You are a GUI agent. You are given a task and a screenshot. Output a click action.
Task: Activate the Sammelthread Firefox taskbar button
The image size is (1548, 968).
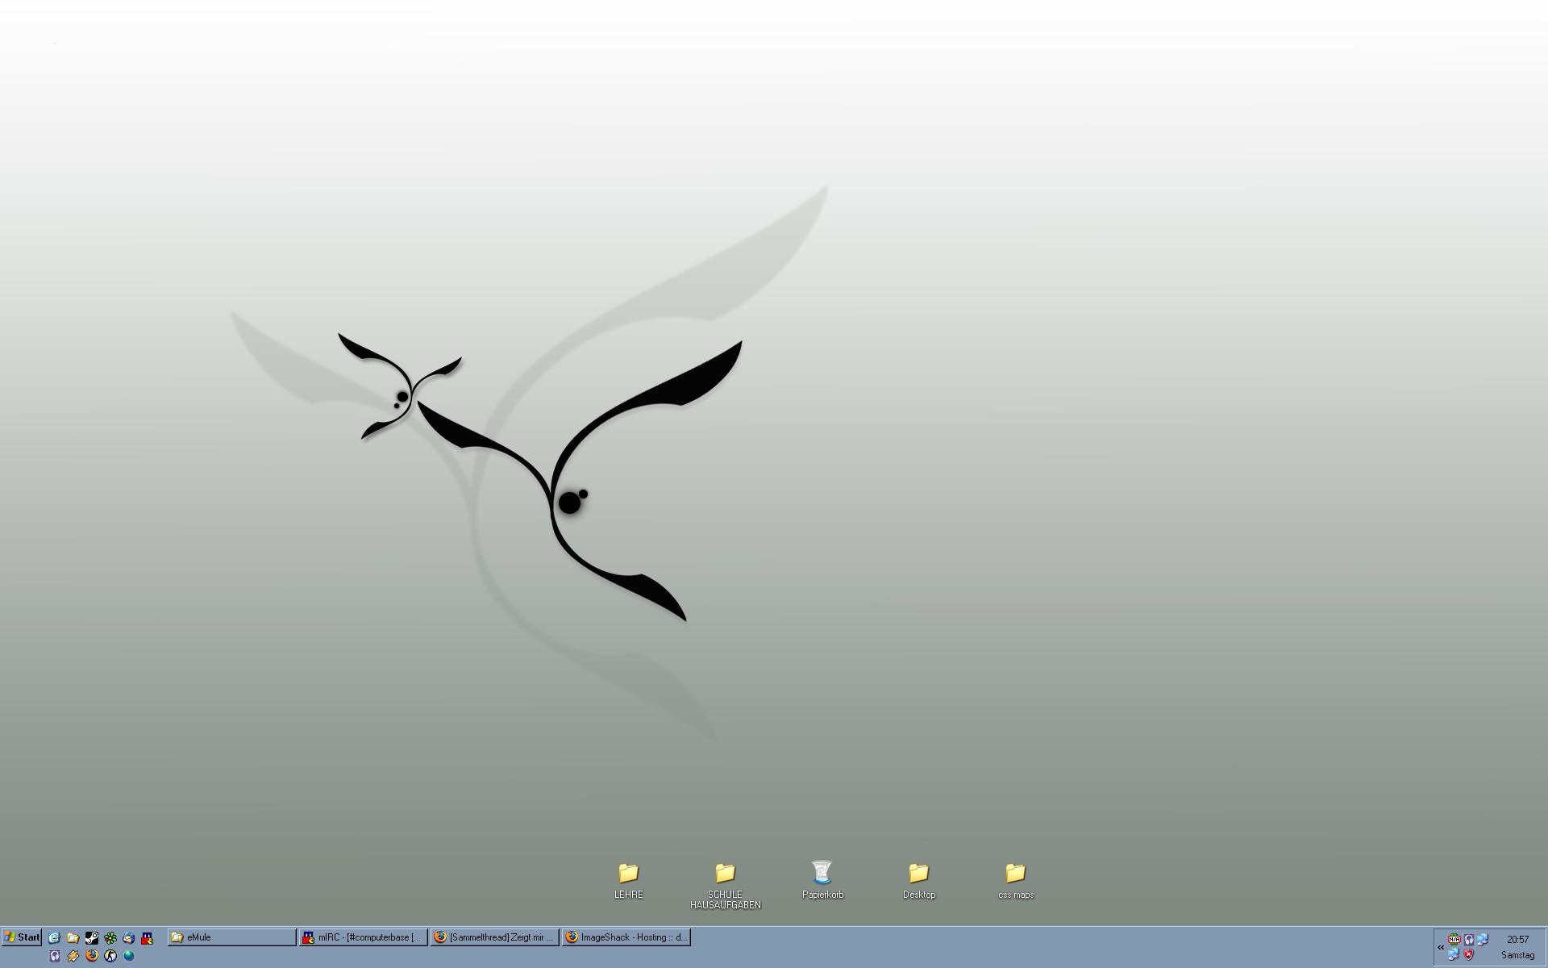point(494,937)
